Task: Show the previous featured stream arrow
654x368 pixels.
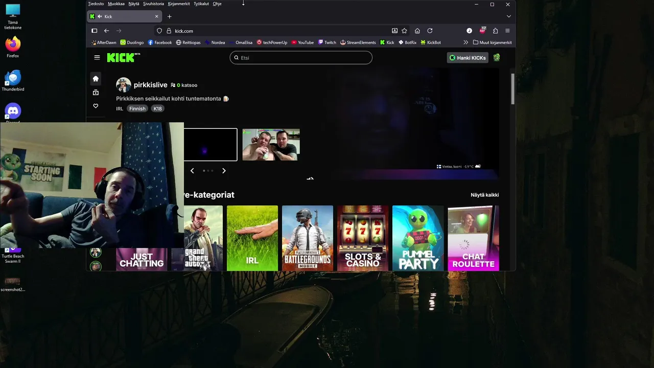Action: (192, 171)
